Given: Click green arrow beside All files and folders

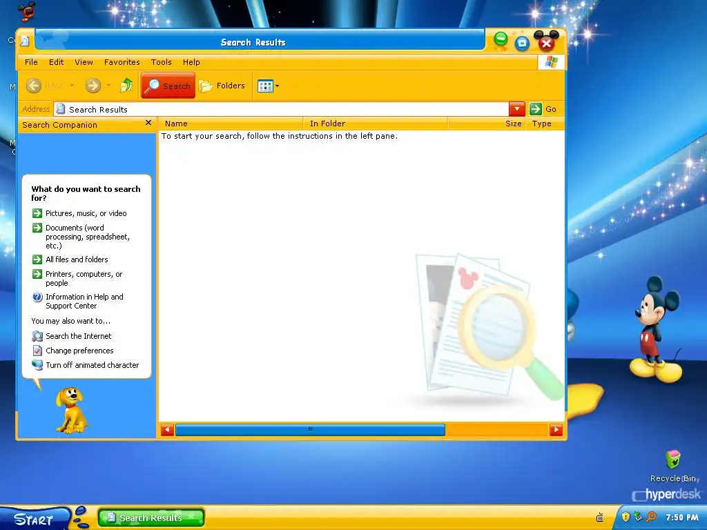Looking at the screenshot, I should coord(37,259).
